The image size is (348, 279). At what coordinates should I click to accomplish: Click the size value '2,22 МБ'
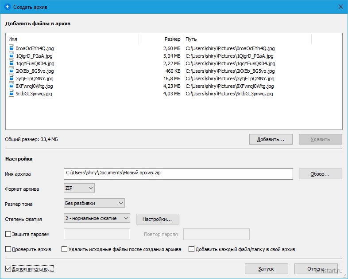(x=172, y=63)
